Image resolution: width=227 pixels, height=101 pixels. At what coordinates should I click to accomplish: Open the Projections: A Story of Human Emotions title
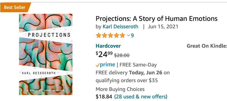click(x=157, y=19)
